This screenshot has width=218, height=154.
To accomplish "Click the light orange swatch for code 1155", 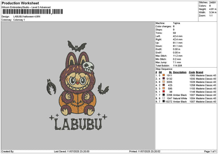I will click(163, 88).
